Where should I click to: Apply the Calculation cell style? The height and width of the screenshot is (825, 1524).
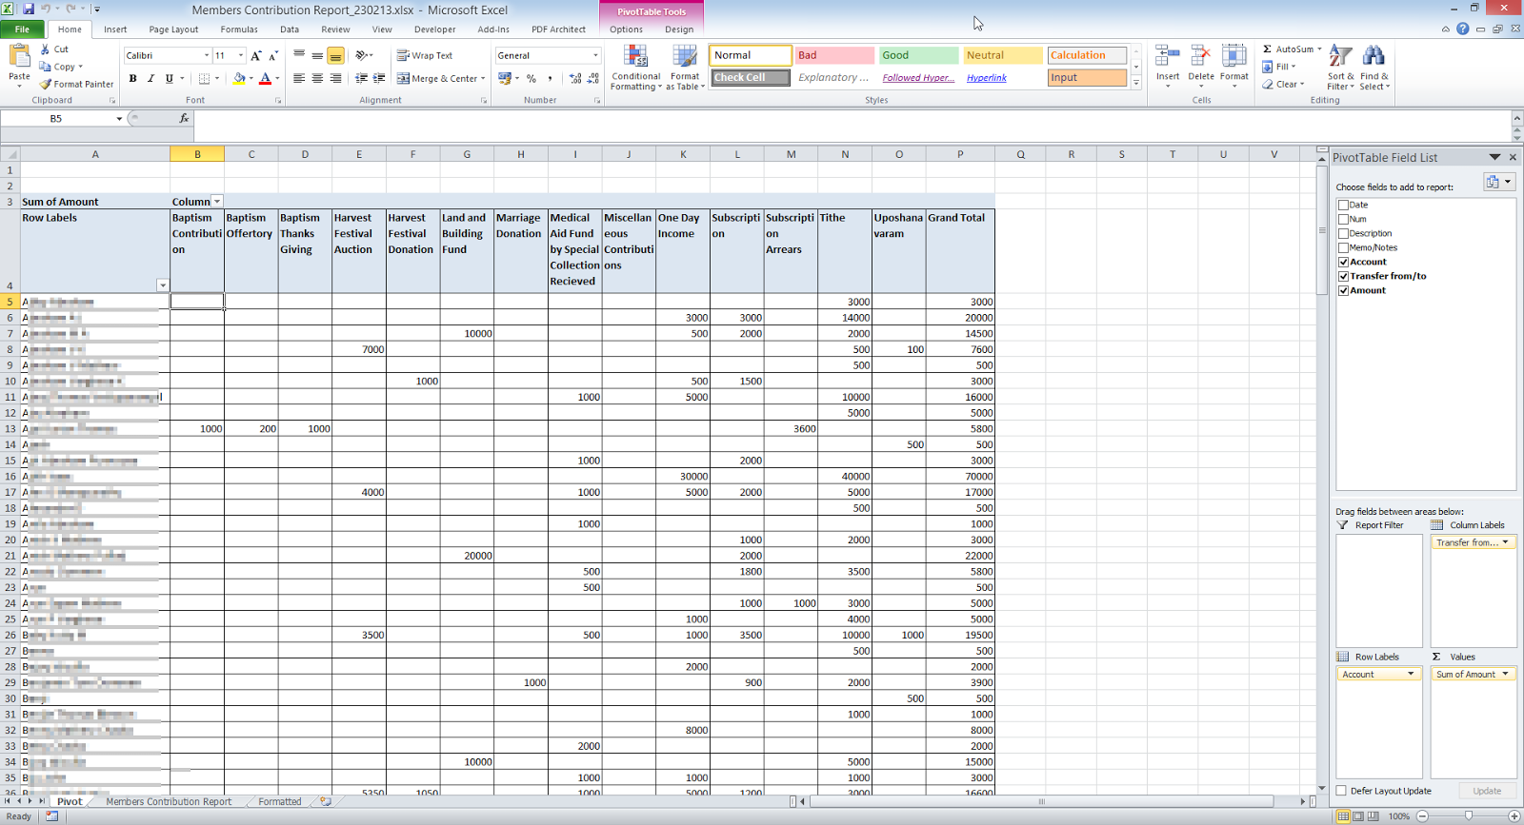[x=1087, y=55]
